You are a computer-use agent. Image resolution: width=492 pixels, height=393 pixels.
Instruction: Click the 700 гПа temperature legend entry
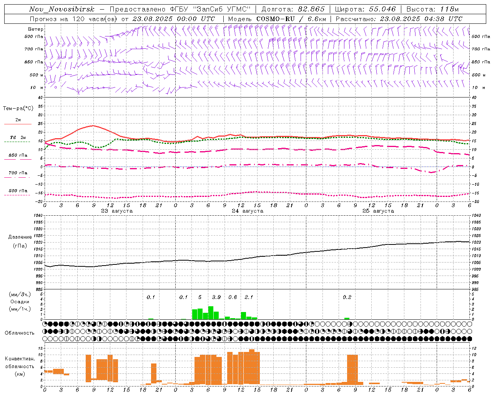point(18,173)
